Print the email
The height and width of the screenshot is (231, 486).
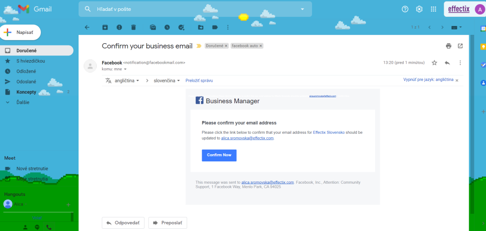[448, 46]
